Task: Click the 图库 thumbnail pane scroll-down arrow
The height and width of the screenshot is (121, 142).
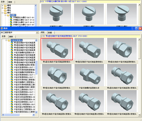Action: (x=139, y=115)
